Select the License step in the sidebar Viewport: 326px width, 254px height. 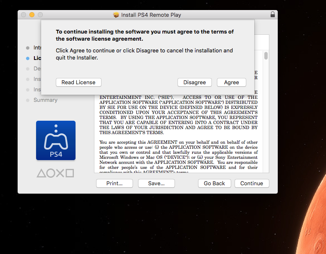click(x=37, y=58)
